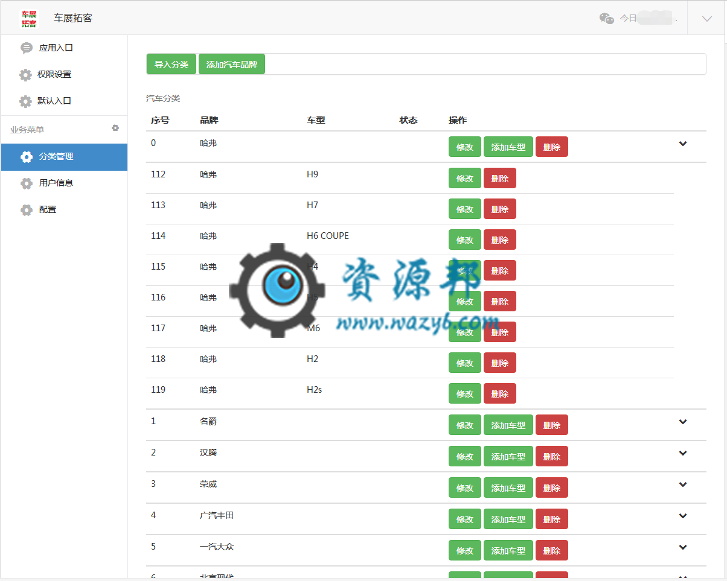Click 修改 for brand 荣威
Viewport: 727px width, 581px height.
(x=465, y=487)
